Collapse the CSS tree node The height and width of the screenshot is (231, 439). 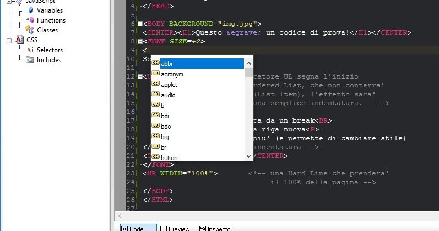[x=9, y=41]
